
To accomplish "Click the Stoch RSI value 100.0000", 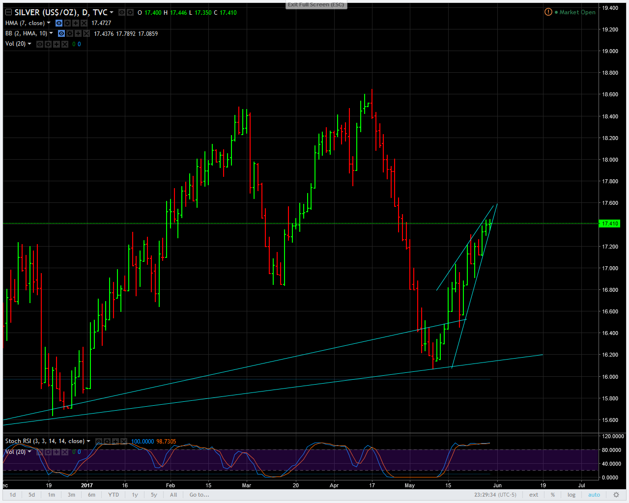I will 143,442.
